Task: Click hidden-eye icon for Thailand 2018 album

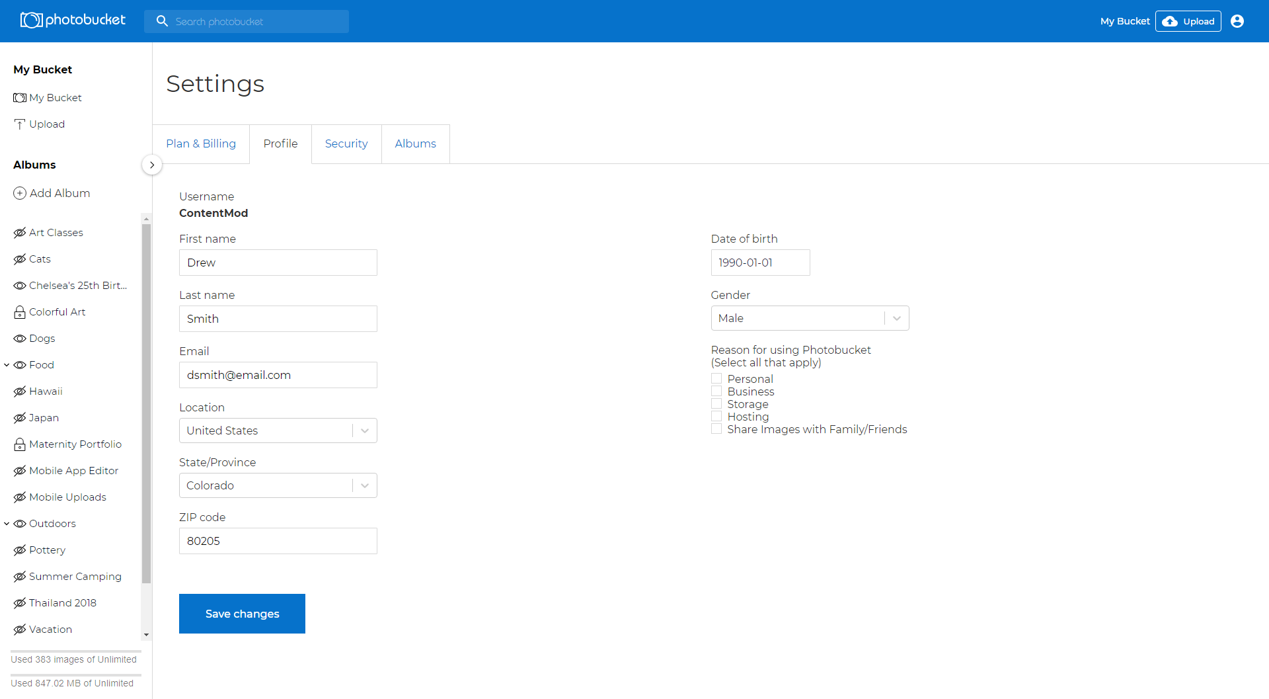Action: (20, 603)
